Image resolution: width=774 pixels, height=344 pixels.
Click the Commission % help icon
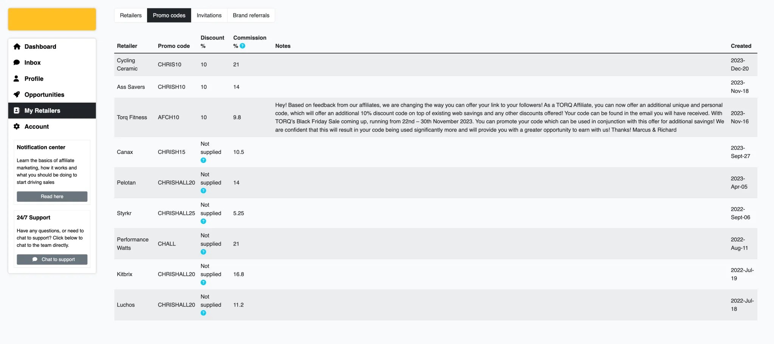pos(243,46)
